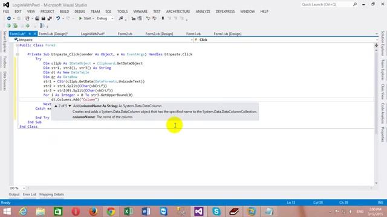Switch to Form2.vb [Design] tab
This screenshot has height=217, width=387.
point(159,34)
